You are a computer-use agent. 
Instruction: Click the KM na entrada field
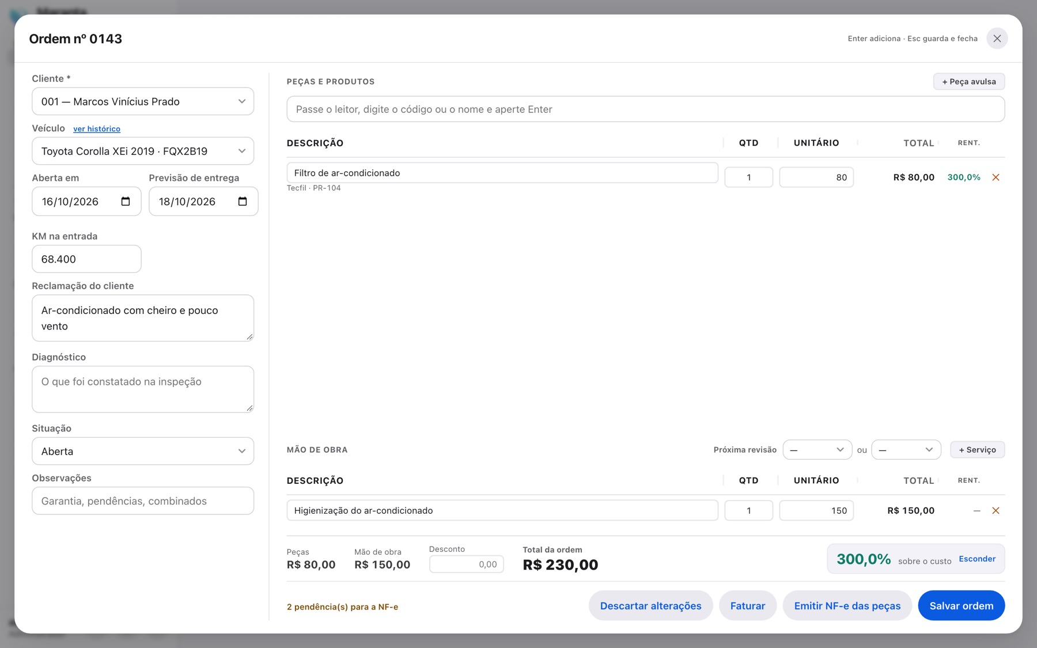[x=86, y=259]
